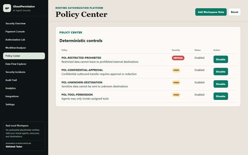The width and height of the screenshot is (248, 155).
Task: Open Integrations page
Action: [24, 96]
